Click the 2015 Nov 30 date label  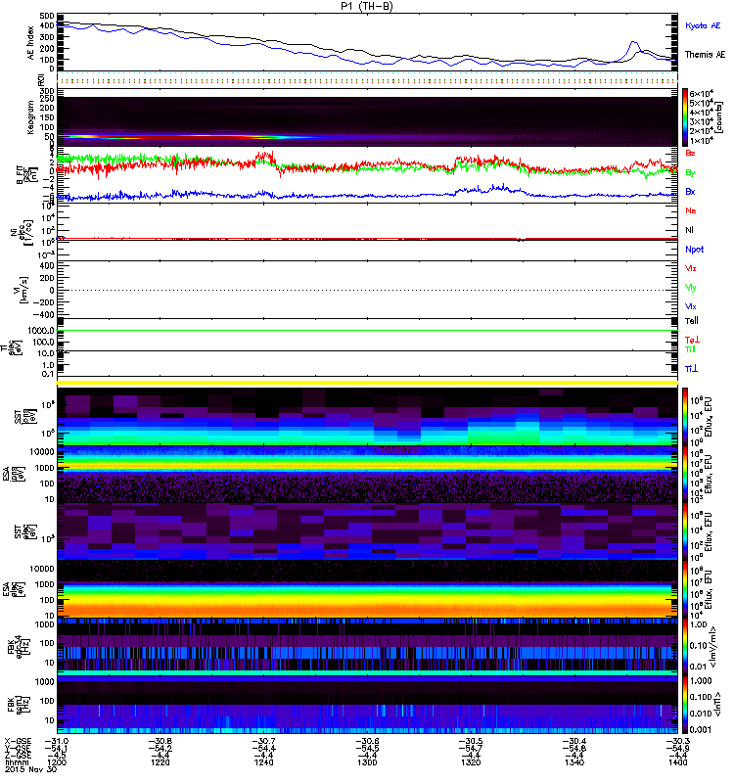28,774
